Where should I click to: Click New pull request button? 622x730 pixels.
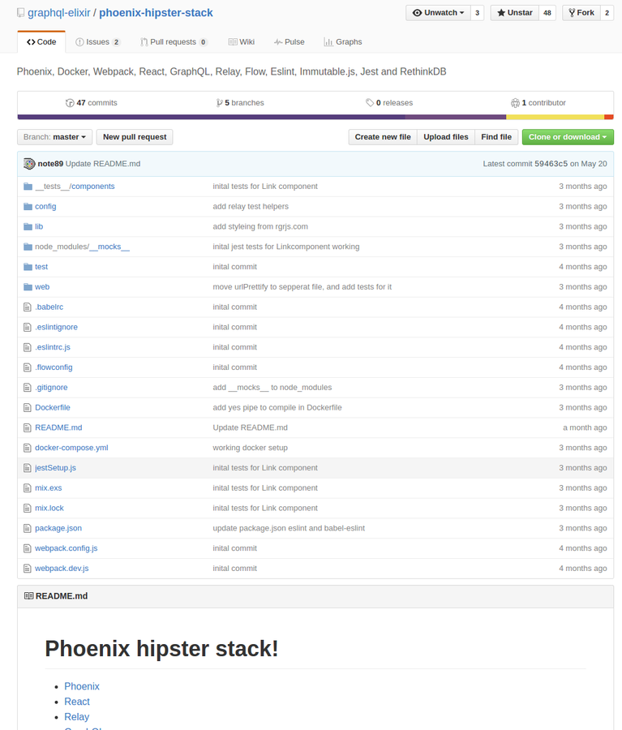click(x=135, y=137)
